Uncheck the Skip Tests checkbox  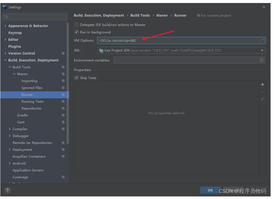[x=76, y=78]
